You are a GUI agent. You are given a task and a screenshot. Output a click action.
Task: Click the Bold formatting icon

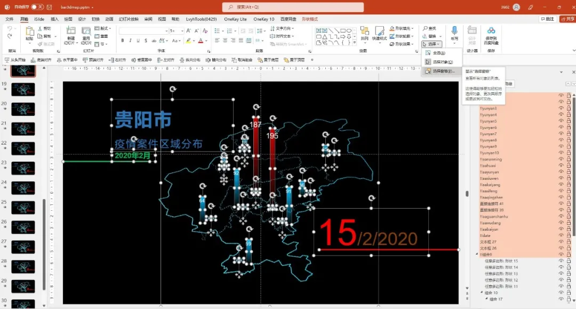click(123, 41)
